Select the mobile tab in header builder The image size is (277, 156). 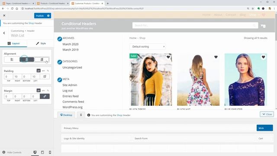click(x=81, y=115)
